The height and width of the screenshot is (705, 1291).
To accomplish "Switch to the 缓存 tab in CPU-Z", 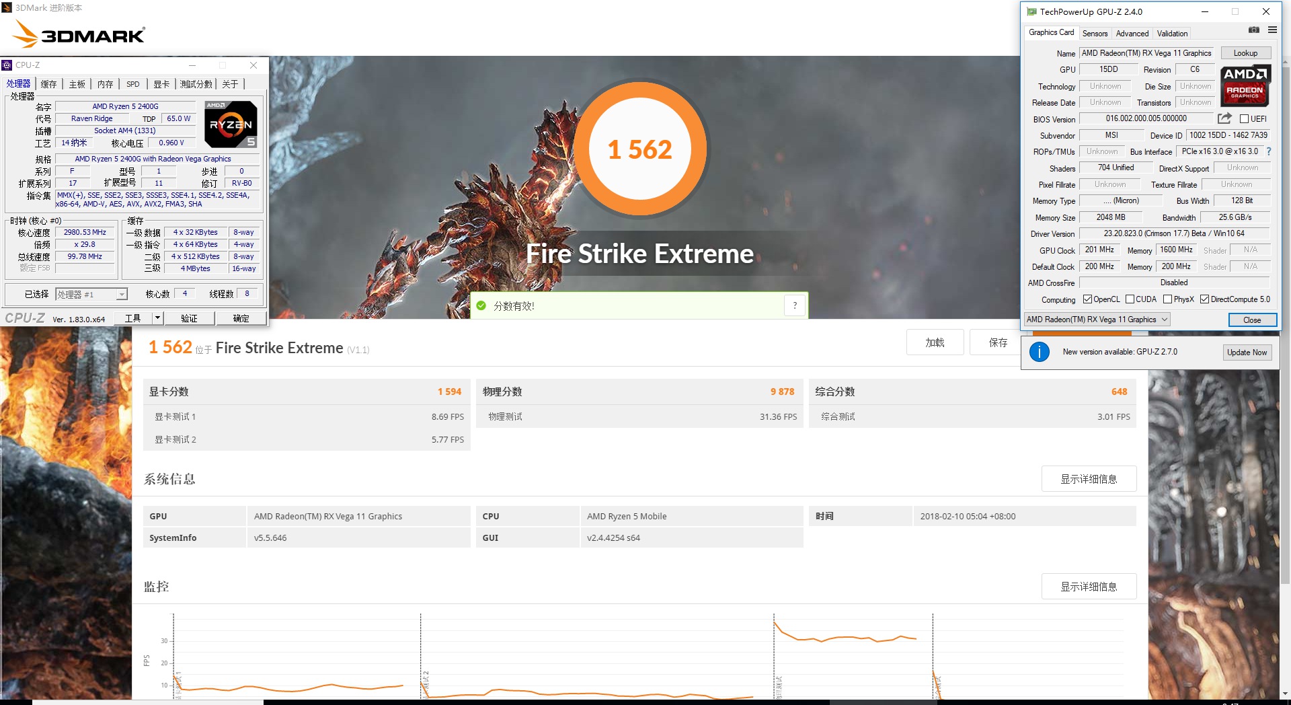I will tap(48, 84).
